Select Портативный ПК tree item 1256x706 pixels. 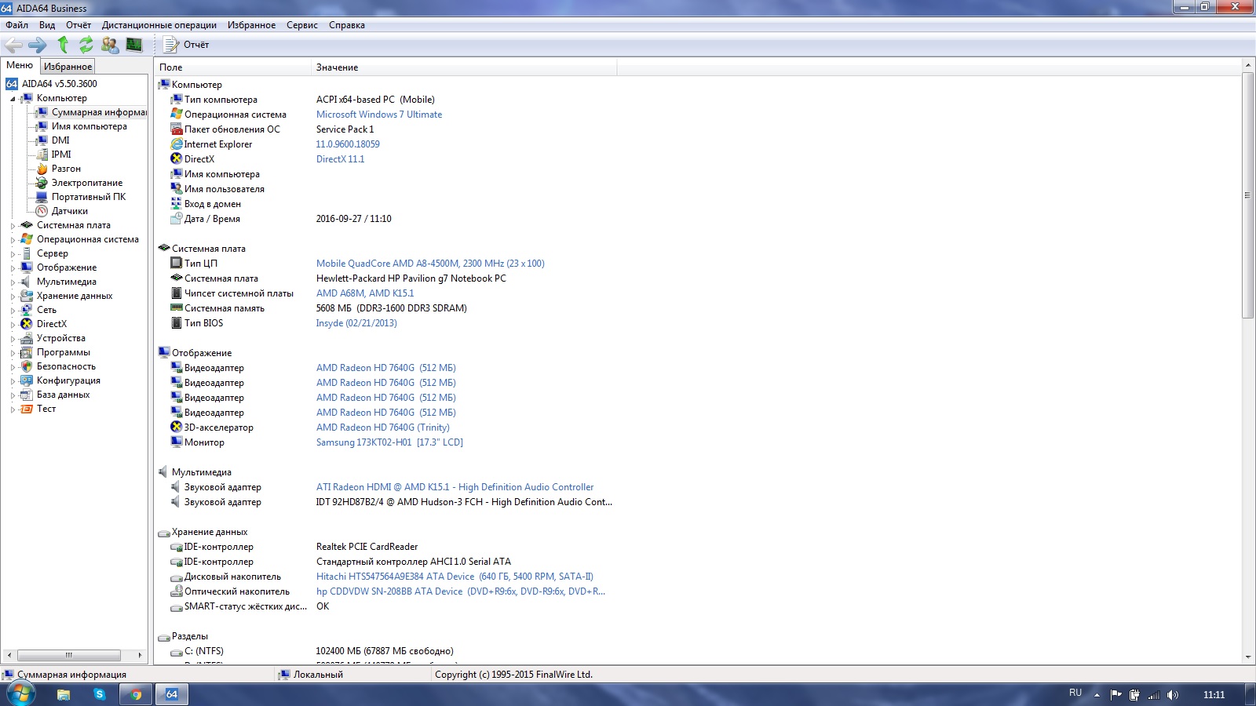pos(89,197)
